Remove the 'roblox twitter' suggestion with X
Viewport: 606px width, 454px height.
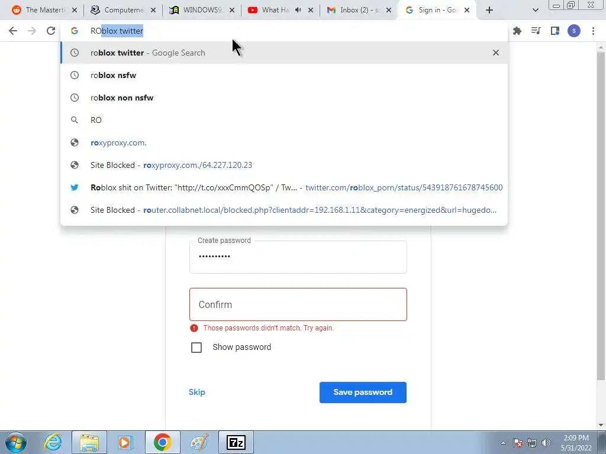(x=496, y=53)
